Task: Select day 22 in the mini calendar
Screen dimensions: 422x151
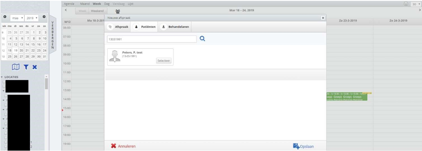Action: [x=33, y=50]
